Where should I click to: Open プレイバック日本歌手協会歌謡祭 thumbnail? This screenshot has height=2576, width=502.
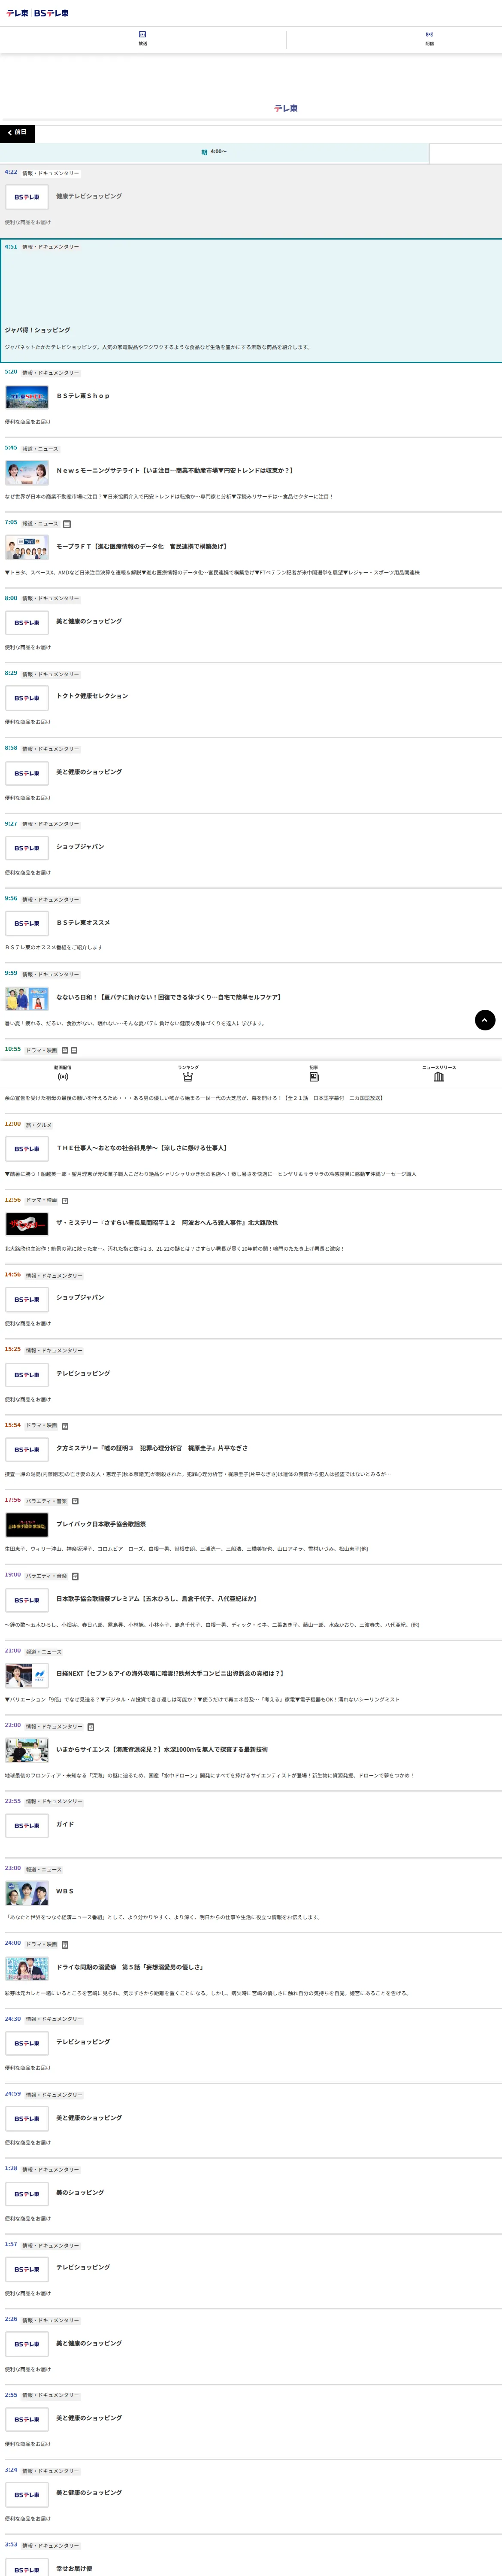pos(27,1525)
